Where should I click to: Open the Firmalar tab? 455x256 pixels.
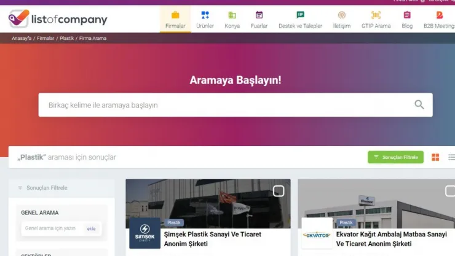point(175,20)
